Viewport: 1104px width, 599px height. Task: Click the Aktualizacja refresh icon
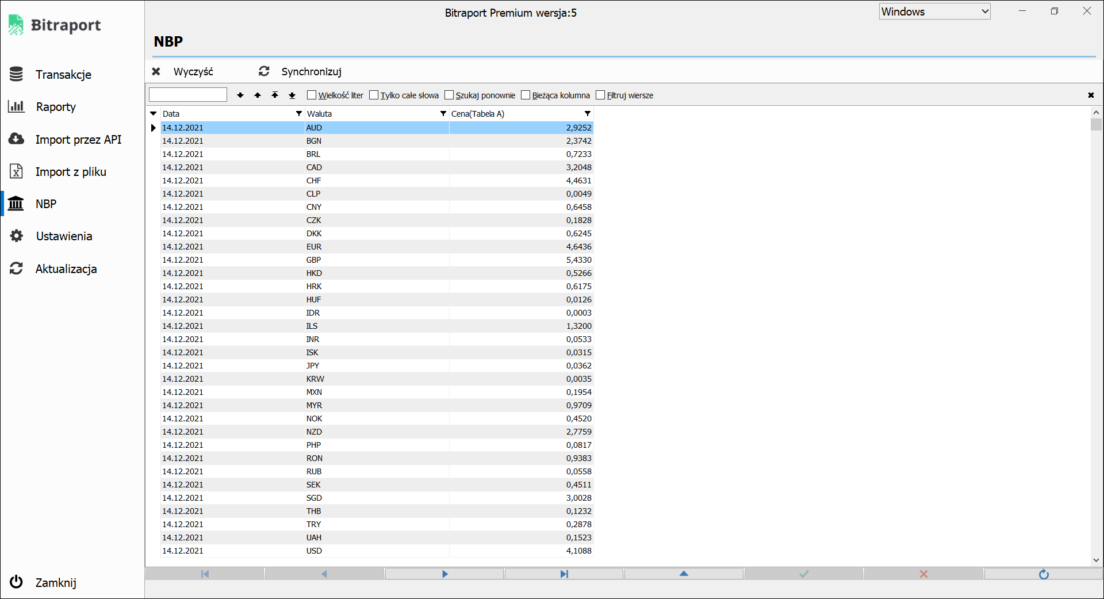click(16, 268)
